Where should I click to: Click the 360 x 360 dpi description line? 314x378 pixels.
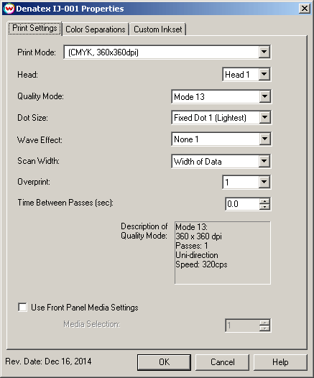(198, 236)
